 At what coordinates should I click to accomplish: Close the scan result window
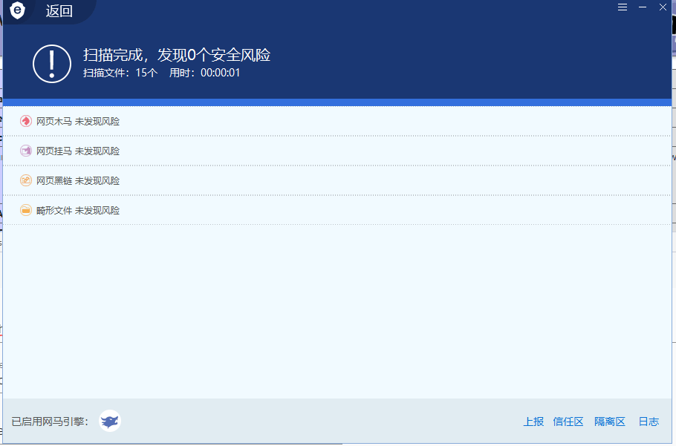click(663, 7)
